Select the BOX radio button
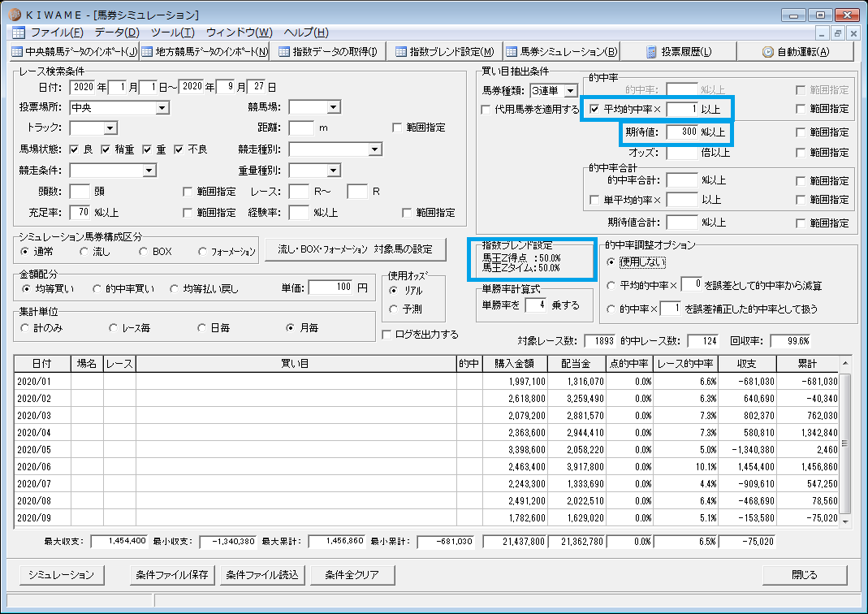This screenshot has height=614, width=868. tap(143, 251)
